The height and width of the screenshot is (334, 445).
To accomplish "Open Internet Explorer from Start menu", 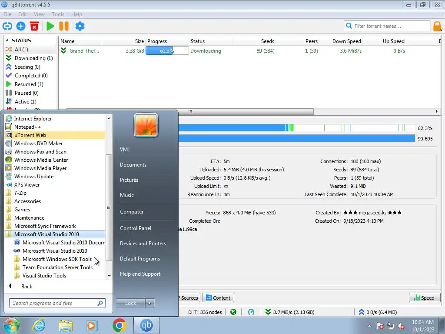I will 55,119.
